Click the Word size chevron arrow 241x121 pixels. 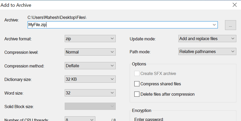pyautogui.click(x=112, y=93)
